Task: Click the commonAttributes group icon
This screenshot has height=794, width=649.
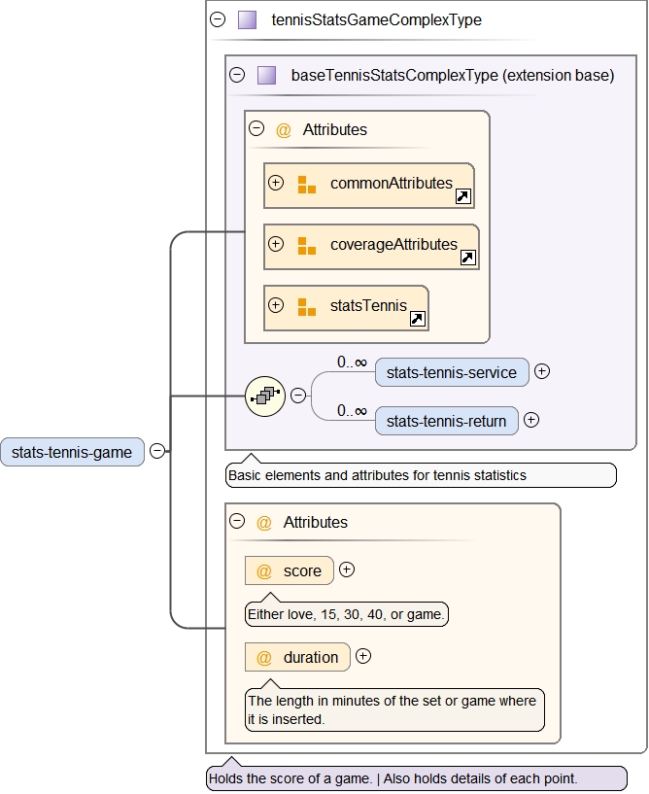Action: pyautogui.click(x=307, y=185)
